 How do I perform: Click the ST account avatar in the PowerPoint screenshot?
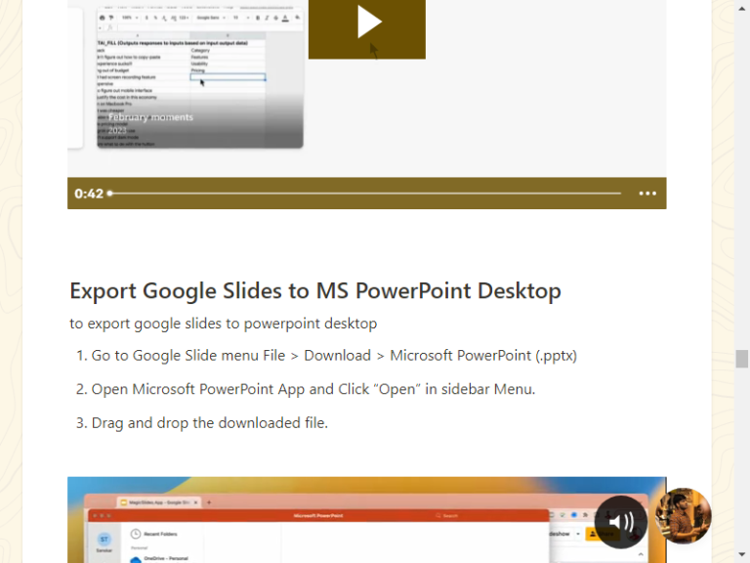(x=104, y=540)
